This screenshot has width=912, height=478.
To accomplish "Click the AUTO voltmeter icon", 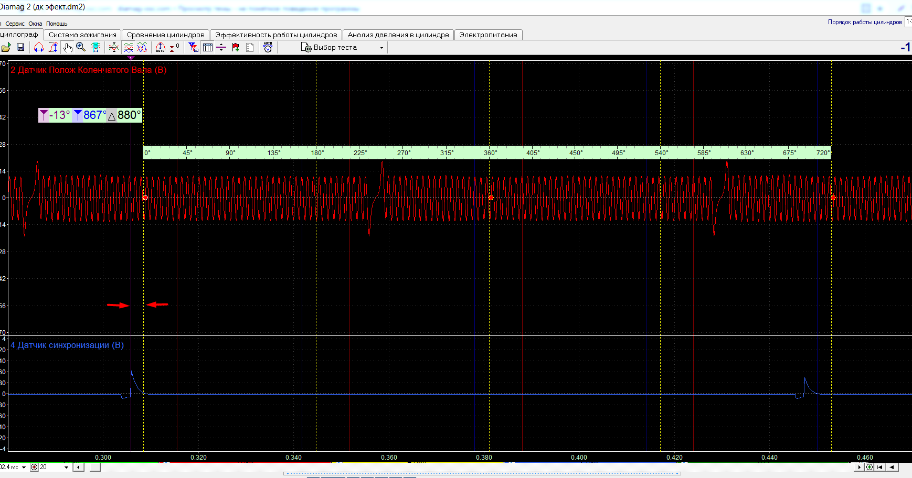I will point(268,47).
